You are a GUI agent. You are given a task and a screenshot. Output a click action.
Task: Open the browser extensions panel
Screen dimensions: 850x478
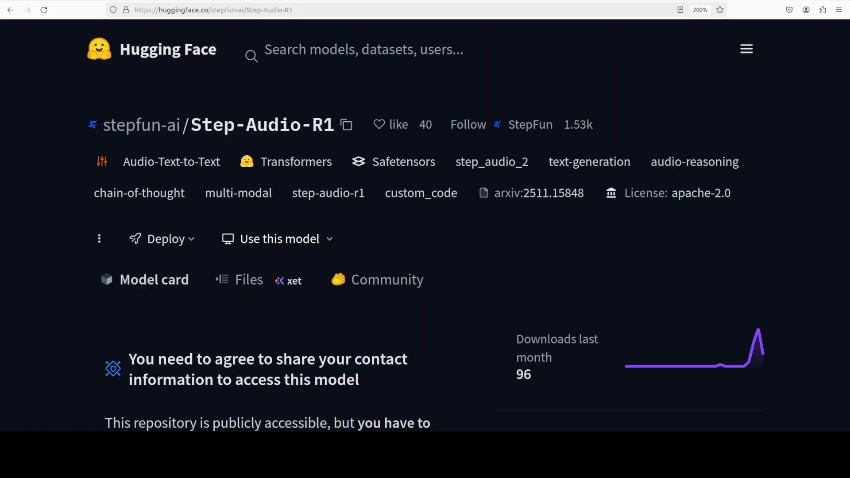(823, 10)
